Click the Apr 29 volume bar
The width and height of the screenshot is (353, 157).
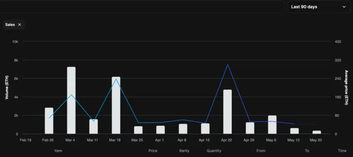[x=250, y=128]
